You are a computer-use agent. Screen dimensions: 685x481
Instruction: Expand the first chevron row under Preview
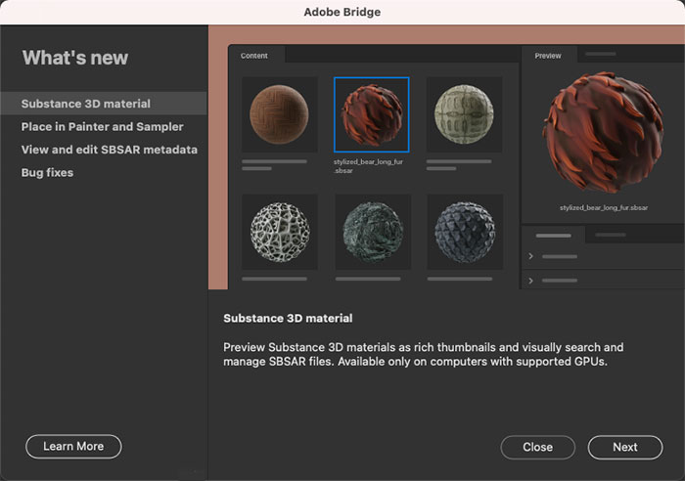pyautogui.click(x=530, y=256)
